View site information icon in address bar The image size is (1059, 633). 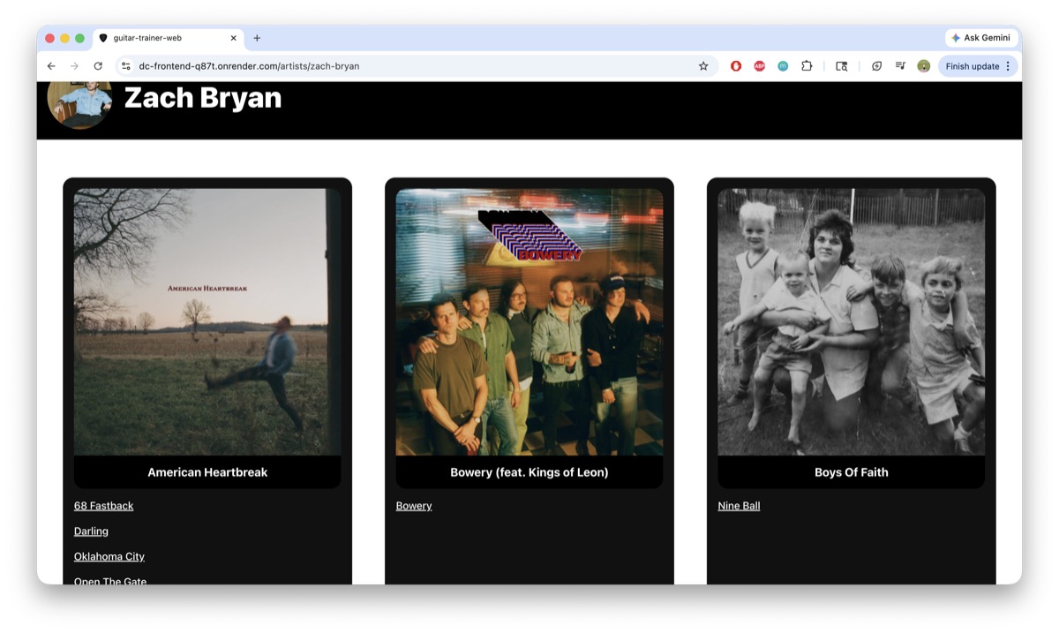(126, 66)
